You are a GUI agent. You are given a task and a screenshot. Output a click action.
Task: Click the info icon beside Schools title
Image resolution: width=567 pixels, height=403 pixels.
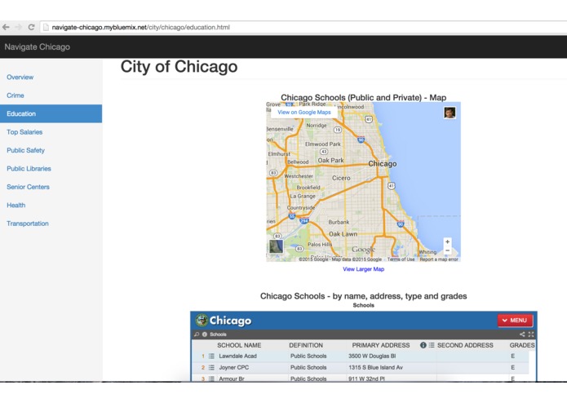205,334
